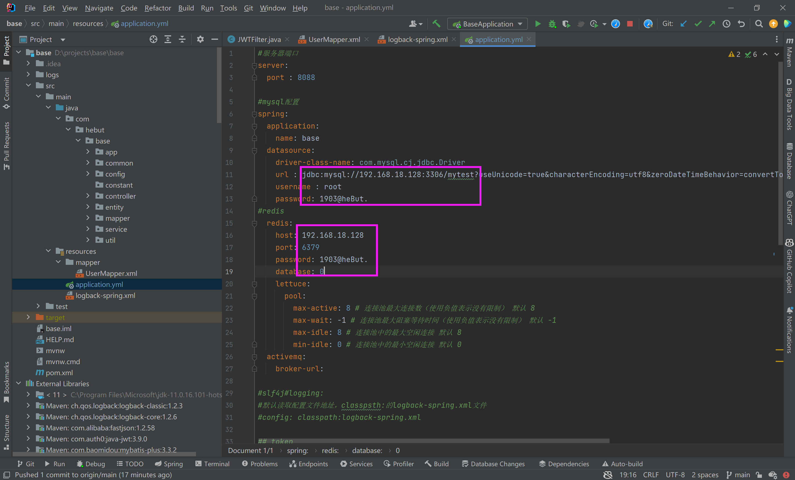The width and height of the screenshot is (795, 480).
Task: Open Search Everywhere with the magnifier icon
Action: pos(759,23)
